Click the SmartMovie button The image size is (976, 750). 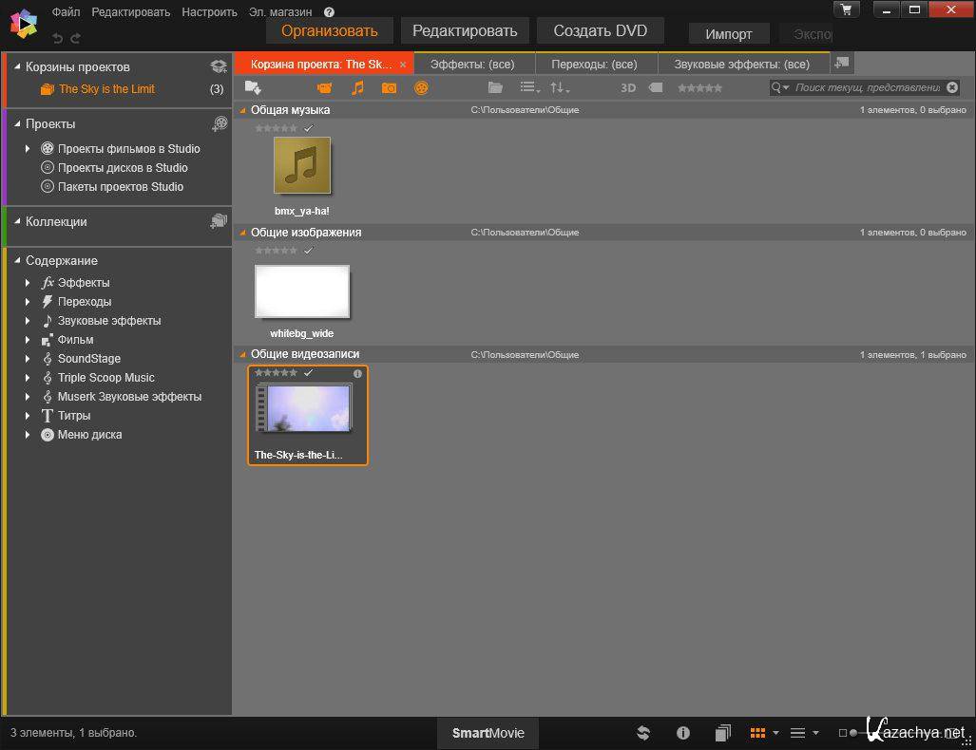488,733
